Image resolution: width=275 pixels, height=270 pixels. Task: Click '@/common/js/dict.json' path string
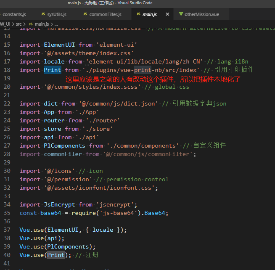[x=119, y=104]
